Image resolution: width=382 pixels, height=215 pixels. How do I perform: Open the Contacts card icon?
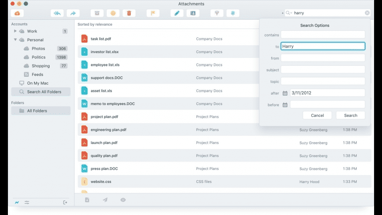[193, 13]
